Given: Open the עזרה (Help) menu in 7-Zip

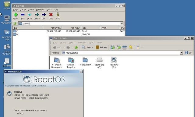Looking at the screenshot, I should pos(56,9).
